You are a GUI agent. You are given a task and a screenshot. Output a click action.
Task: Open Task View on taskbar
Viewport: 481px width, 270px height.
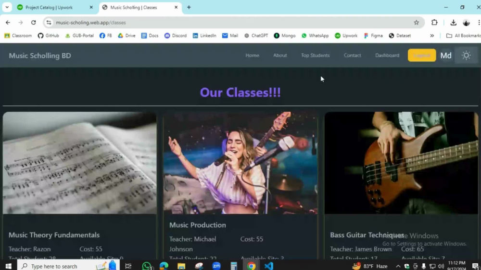[128, 266]
